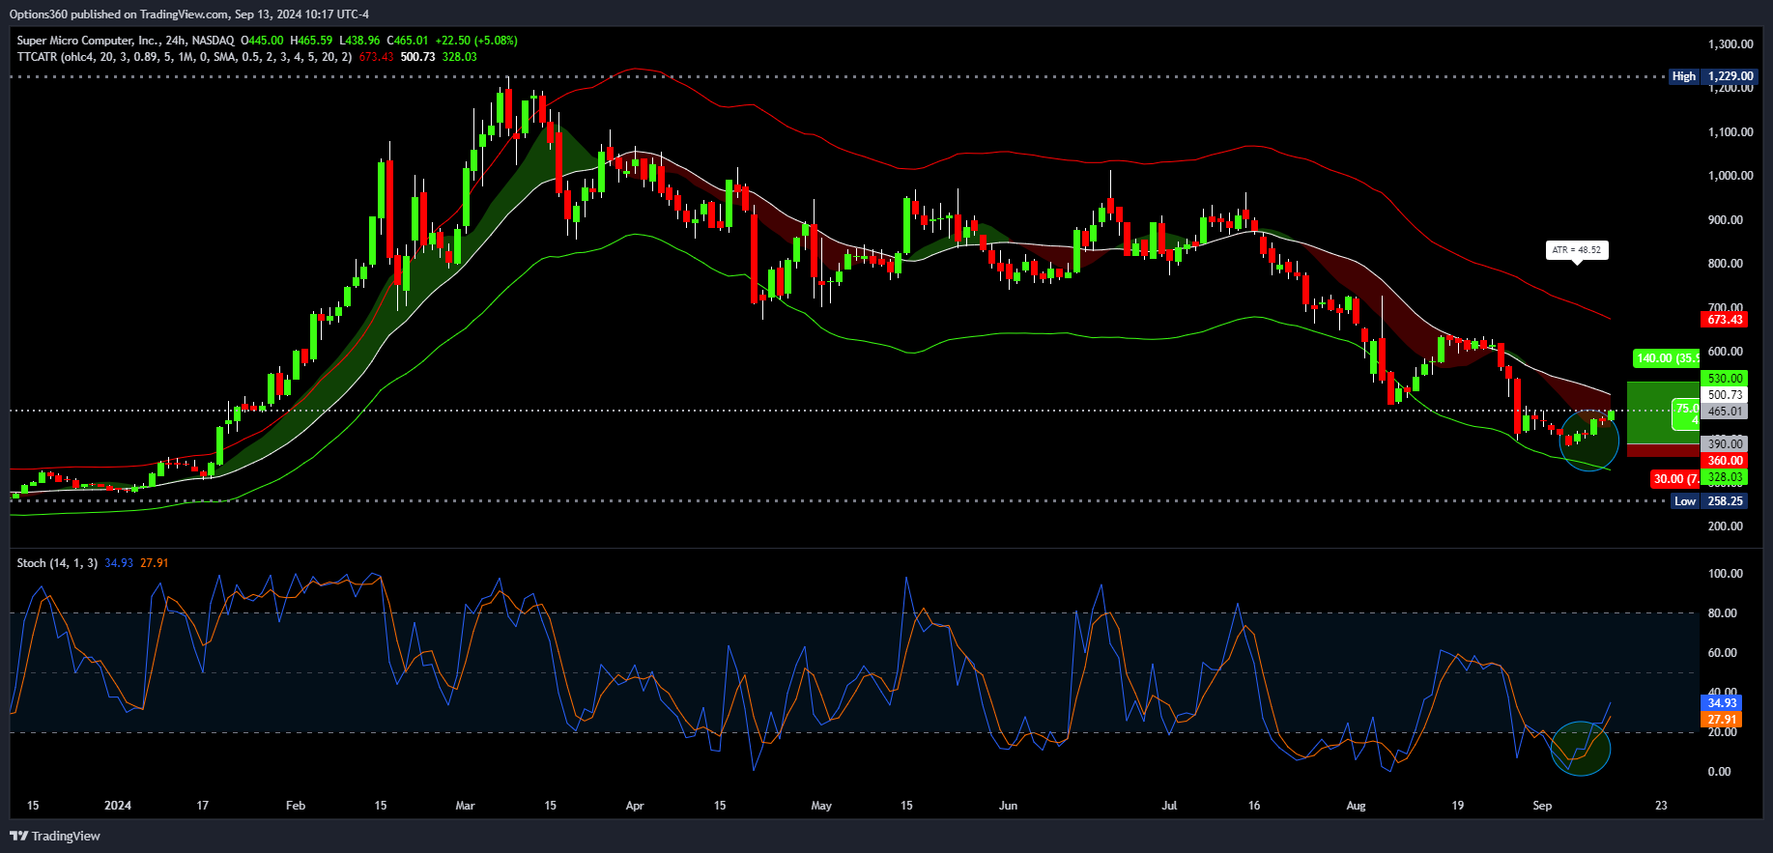Select the red long position stop zone

[x=1663, y=450]
